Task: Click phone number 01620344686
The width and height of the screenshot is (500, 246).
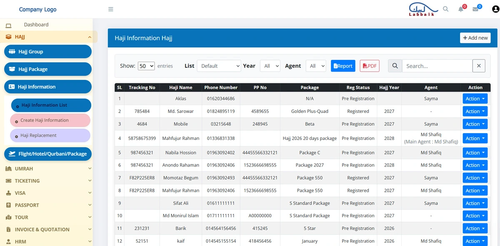Action: (x=221, y=99)
